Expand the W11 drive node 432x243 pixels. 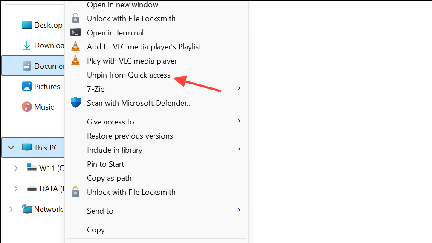16,168
